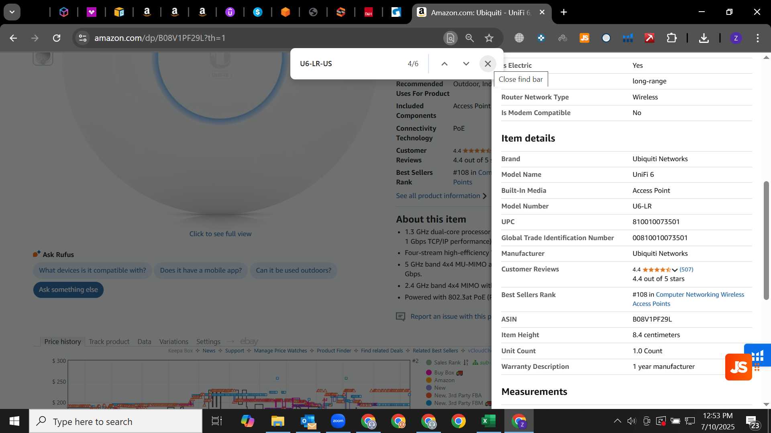Bookmark this page with the star
This screenshot has width=771, height=433.
[x=489, y=38]
